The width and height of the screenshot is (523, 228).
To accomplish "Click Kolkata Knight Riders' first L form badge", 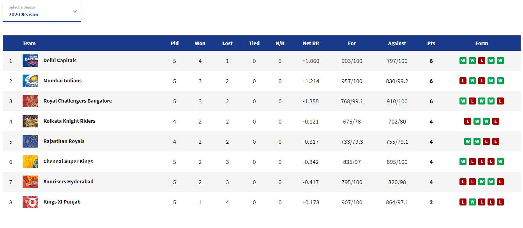I will (x=468, y=121).
